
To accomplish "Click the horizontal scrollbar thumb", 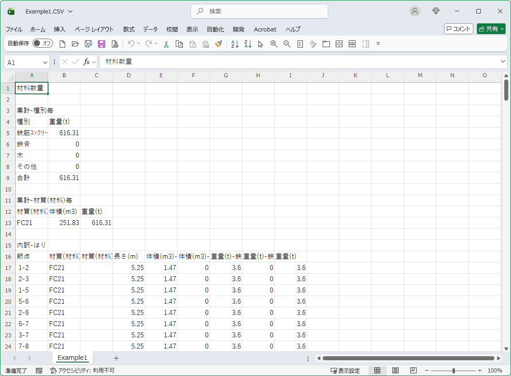I will point(409,358).
